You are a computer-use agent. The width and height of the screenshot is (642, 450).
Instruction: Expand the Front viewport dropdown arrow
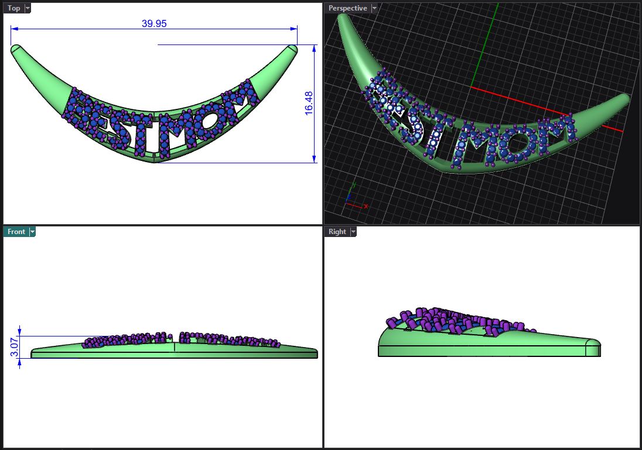point(32,232)
